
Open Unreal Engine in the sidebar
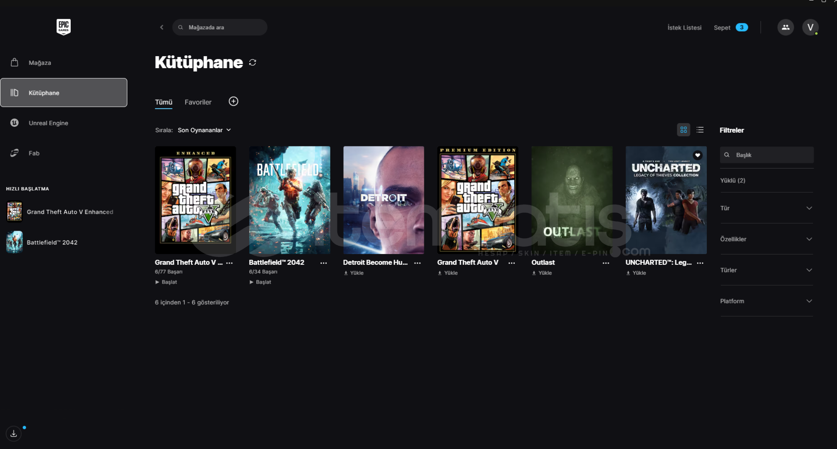(64, 123)
